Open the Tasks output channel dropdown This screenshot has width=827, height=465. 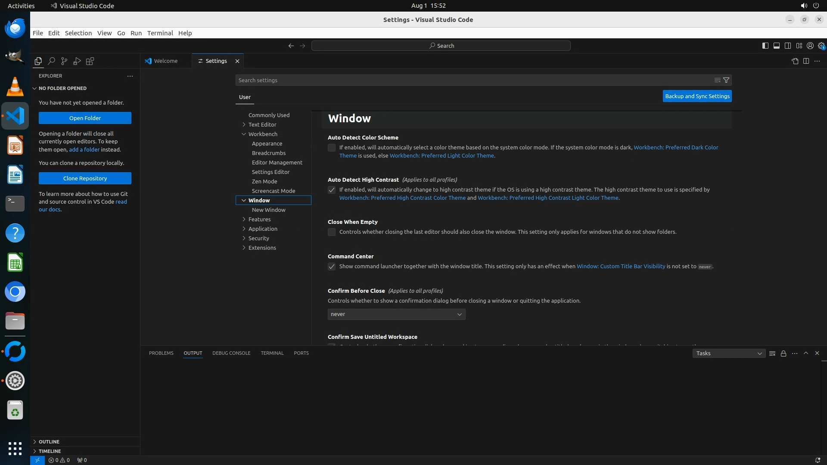click(x=729, y=353)
